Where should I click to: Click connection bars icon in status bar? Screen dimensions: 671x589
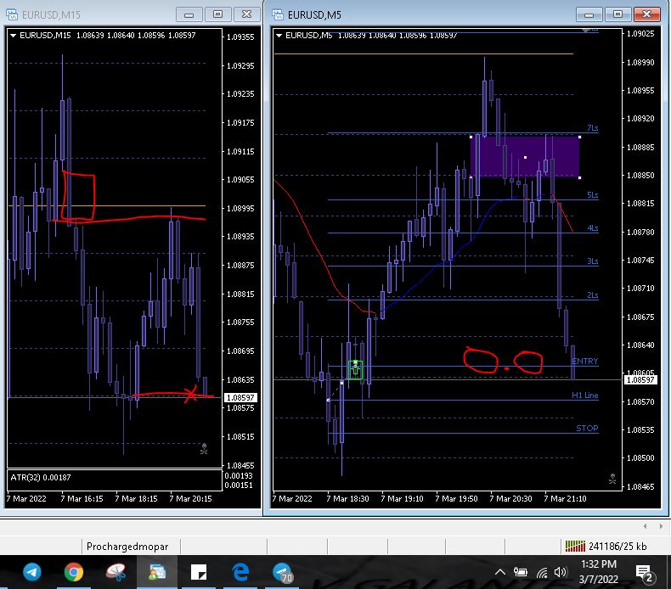pos(575,547)
